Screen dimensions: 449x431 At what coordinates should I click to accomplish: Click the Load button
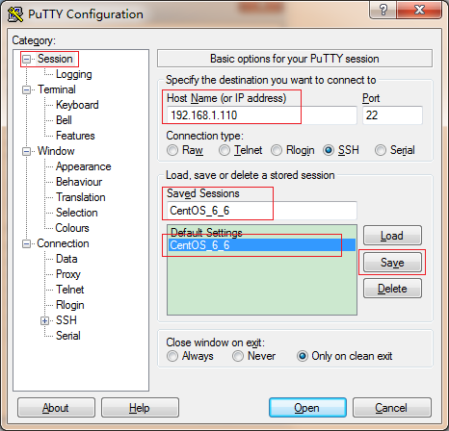click(392, 236)
